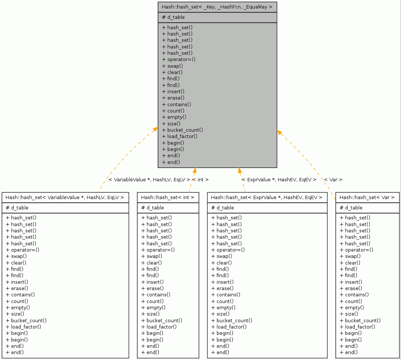Select empty() in the Var specialization
Viewport: 401px width, 360px height.
[x=352, y=307]
